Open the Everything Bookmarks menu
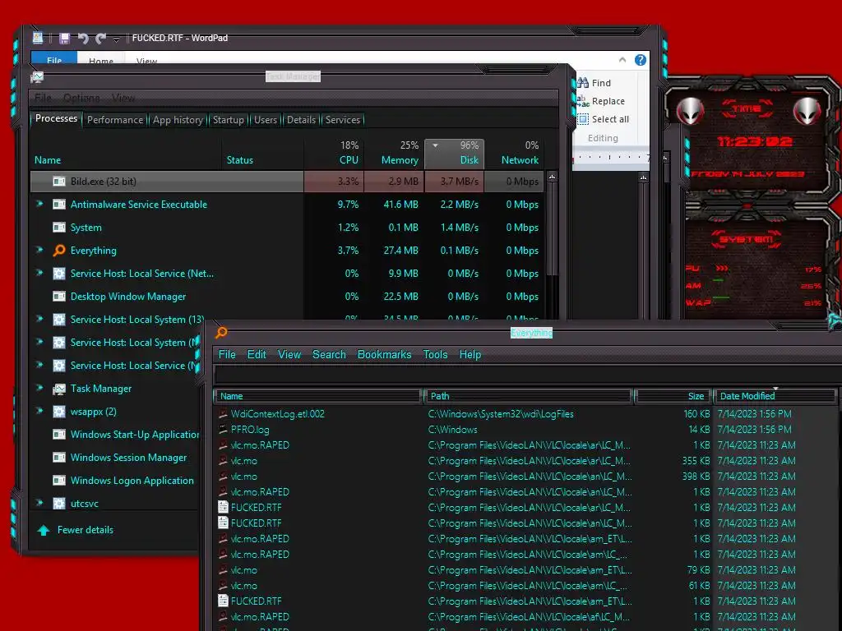The height and width of the screenshot is (631, 842). coord(385,354)
